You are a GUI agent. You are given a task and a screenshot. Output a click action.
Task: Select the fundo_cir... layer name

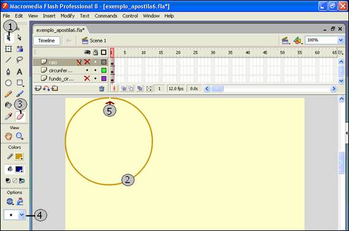[61, 79]
